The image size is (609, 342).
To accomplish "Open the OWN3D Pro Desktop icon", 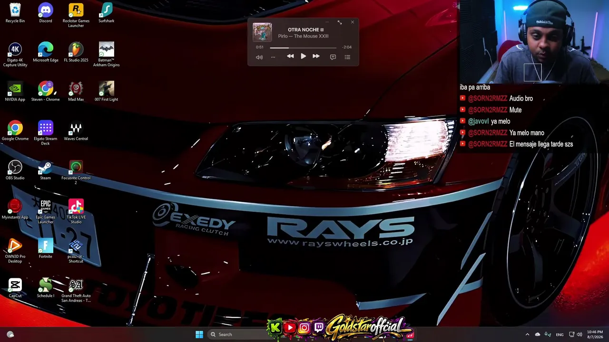I will [x=15, y=251].
